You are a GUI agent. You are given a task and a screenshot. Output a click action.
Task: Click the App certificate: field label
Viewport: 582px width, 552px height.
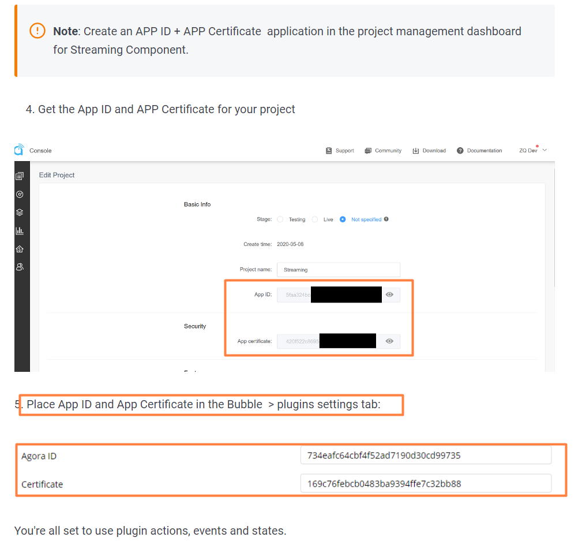[254, 341]
